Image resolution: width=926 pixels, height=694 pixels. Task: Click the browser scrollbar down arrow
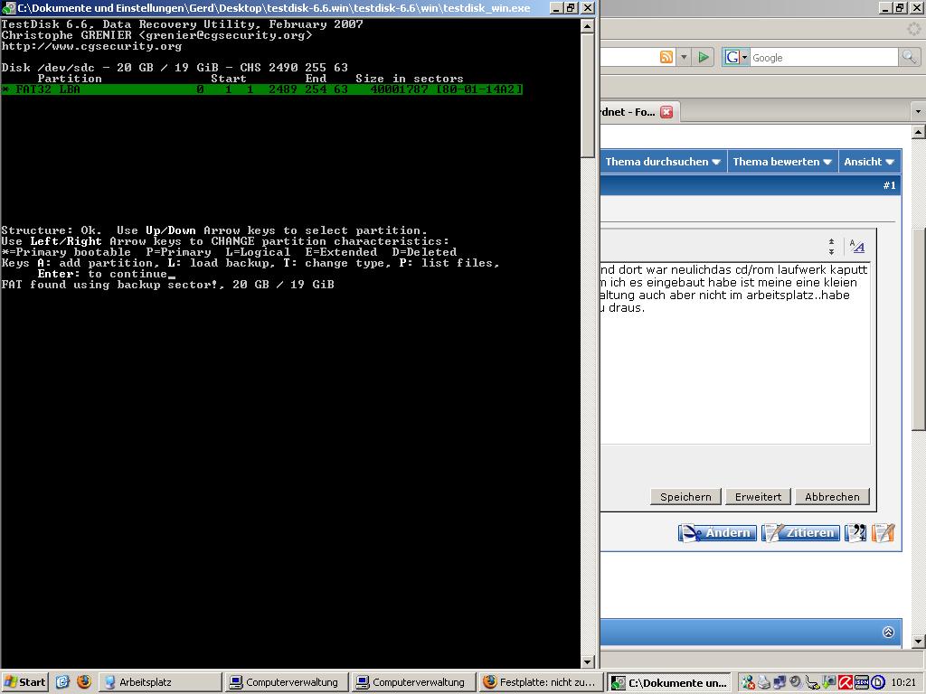coord(919,641)
